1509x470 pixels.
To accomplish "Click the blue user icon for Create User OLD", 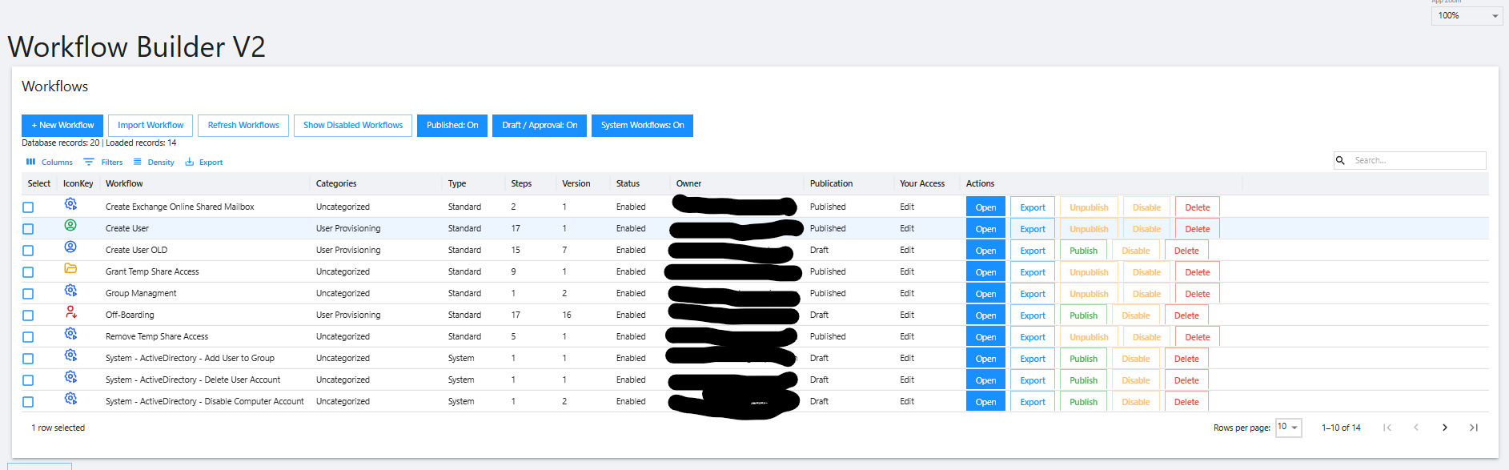I will (70, 247).
